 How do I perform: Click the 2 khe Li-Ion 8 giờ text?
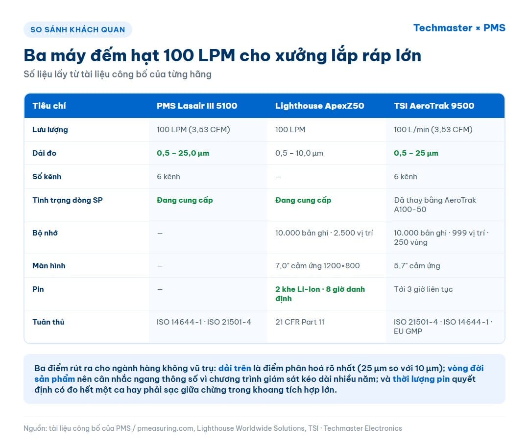320,294
